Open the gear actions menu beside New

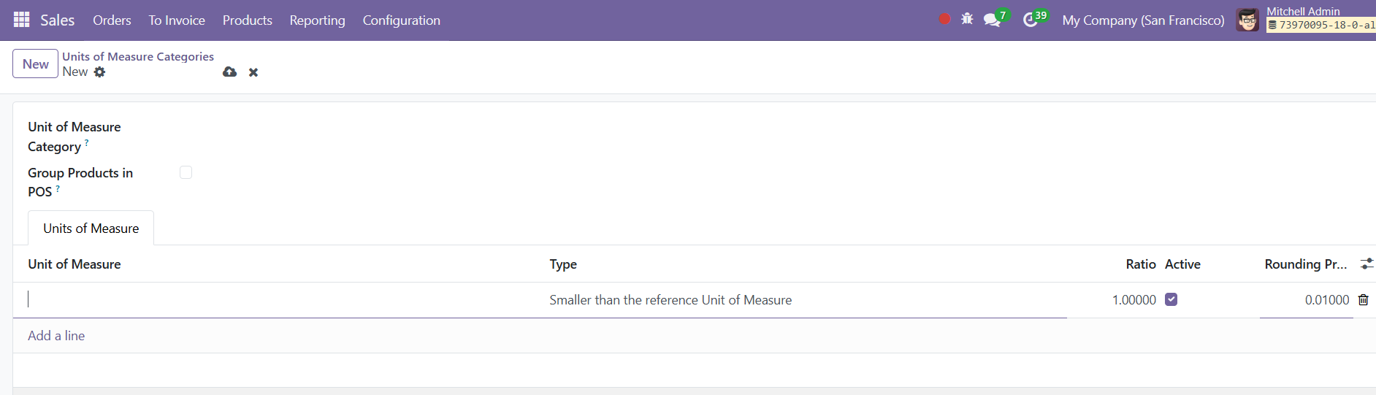tap(100, 72)
